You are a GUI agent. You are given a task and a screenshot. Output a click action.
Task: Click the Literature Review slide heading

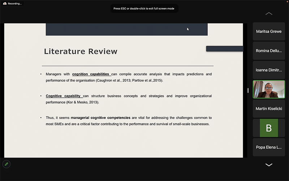click(x=81, y=51)
